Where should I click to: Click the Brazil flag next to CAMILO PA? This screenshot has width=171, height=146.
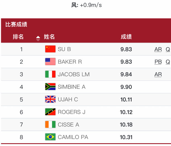(x=50, y=137)
